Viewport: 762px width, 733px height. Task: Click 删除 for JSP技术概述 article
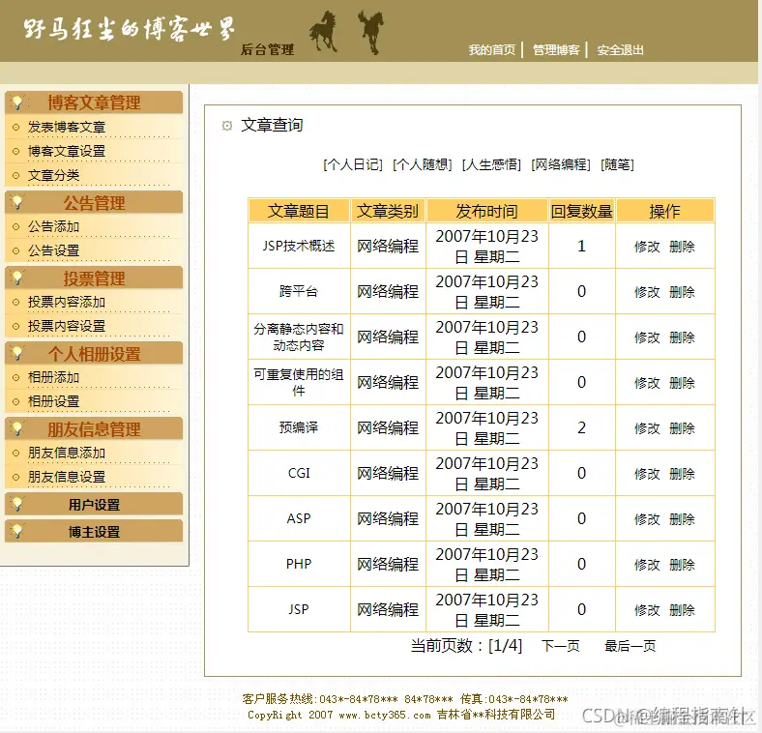click(x=682, y=247)
